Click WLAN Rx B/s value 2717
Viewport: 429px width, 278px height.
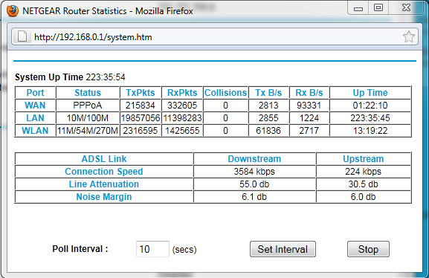coord(309,131)
